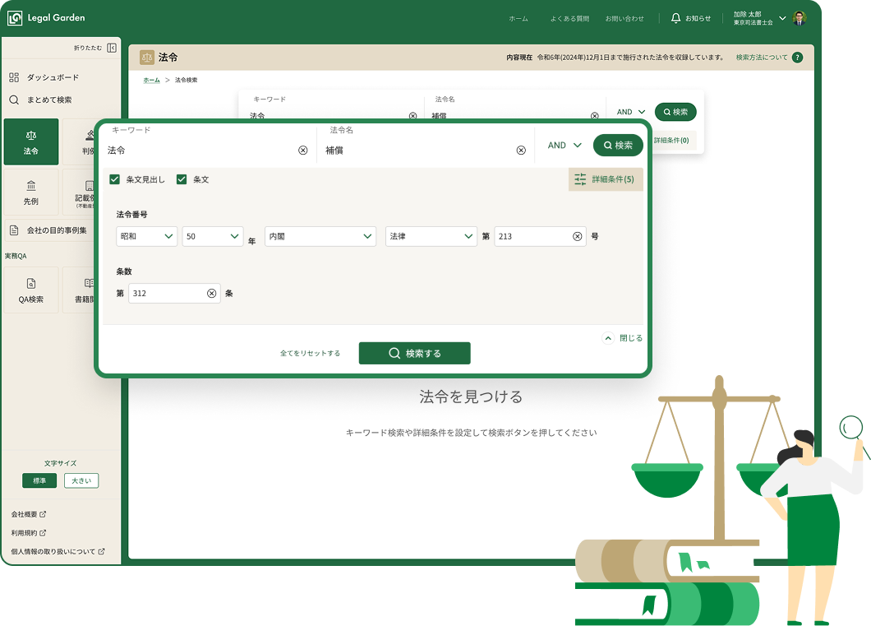Open the お知らせ bell notifications
Image resolution: width=871 pixels, height=626 pixels.
tap(690, 18)
